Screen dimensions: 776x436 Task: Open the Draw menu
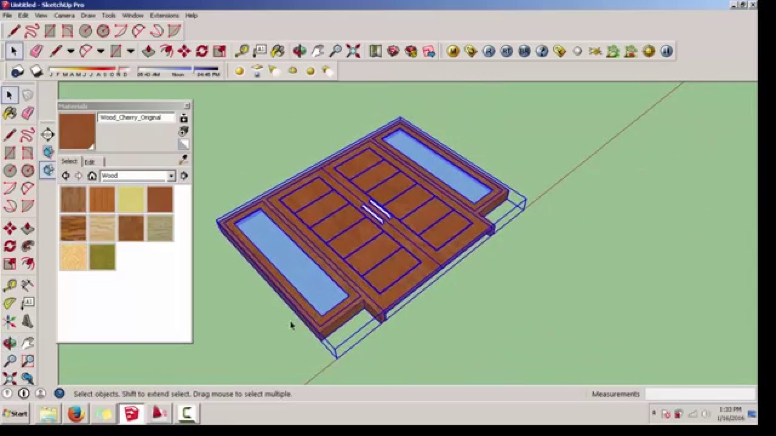point(88,15)
